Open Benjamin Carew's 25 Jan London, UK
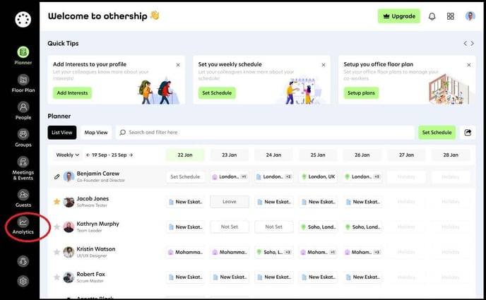Viewport: 486px width, 300px height. (318, 176)
